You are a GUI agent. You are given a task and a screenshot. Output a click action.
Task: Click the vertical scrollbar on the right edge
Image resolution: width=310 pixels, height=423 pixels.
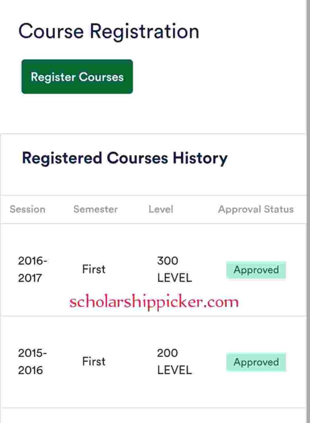308,211
